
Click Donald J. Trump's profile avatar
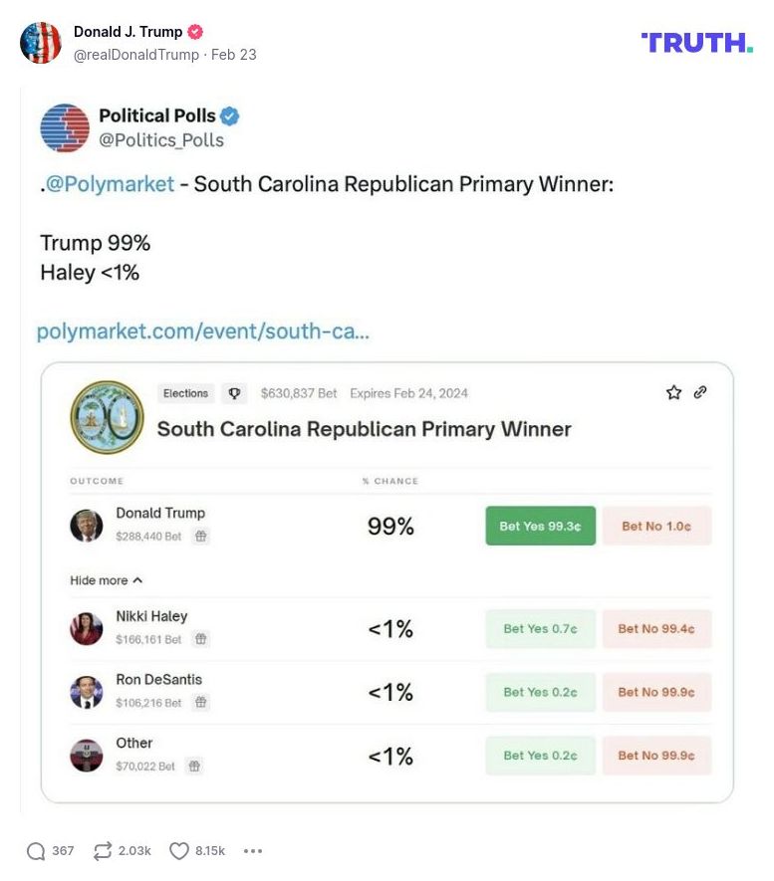click(42, 42)
